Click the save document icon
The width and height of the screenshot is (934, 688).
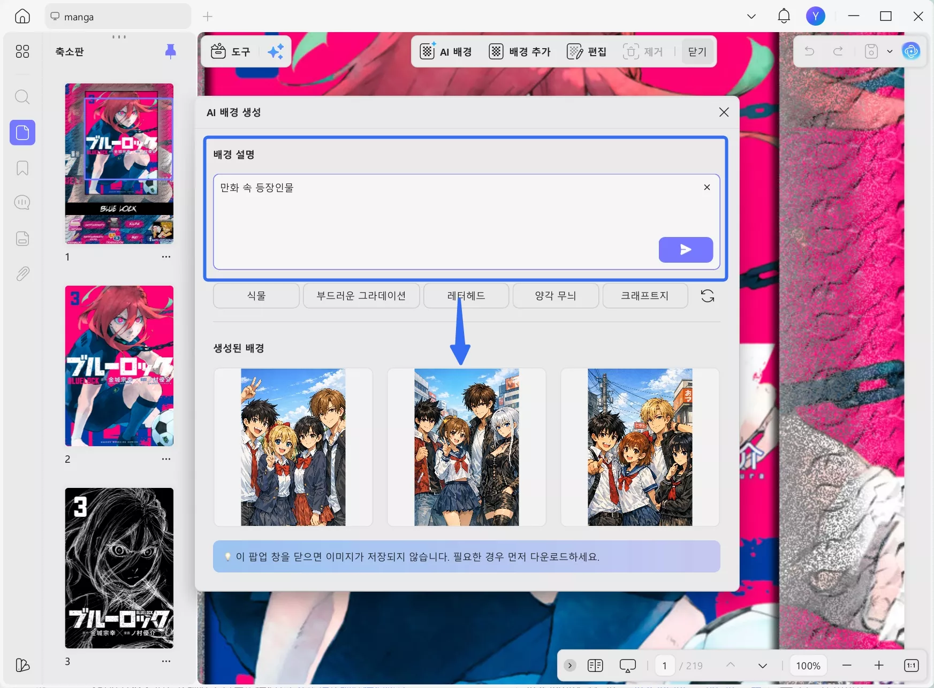(871, 51)
